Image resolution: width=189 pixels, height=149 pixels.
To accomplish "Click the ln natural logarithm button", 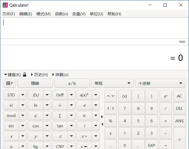I will tap(36, 105).
